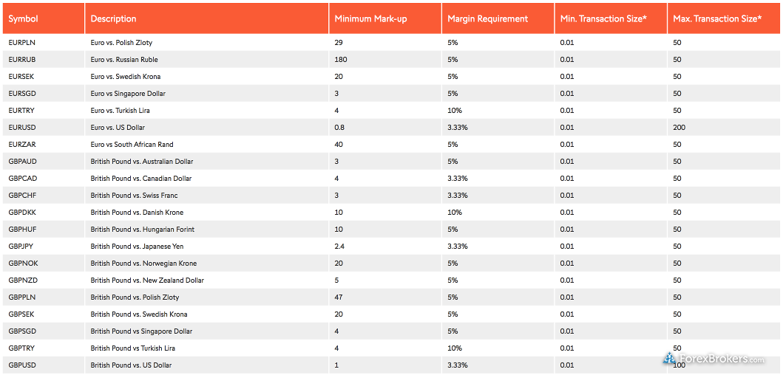Click the GBPUSD symbol in last row
Screen dimensions: 783x375
[x=22, y=365]
